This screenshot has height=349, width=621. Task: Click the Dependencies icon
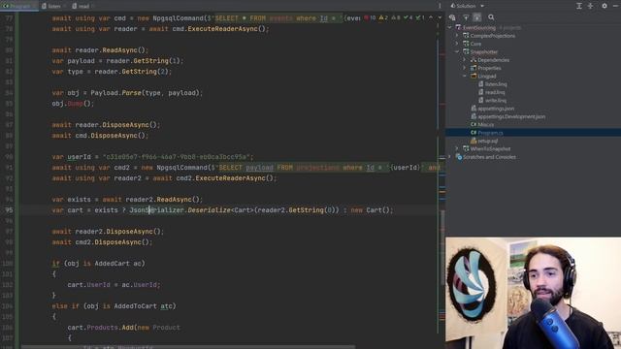474,60
